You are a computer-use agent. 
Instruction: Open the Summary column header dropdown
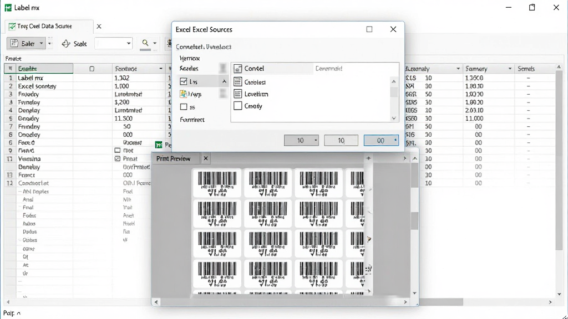click(x=510, y=69)
